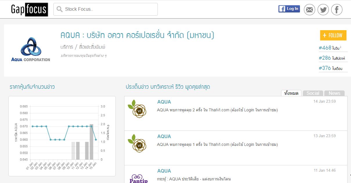Viewport: 351px width, 183px height.
Task: Click the 13 Jan 23:59 timestamp
Action: [325, 136]
